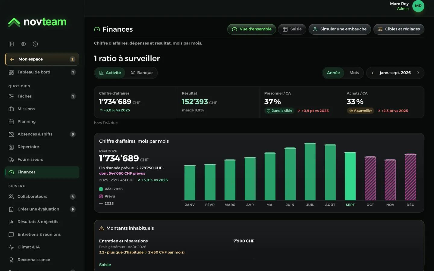Open MR user avatar menu
Image resolution: width=434 pixels, height=271 pixels.
pyautogui.click(x=418, y=6)
